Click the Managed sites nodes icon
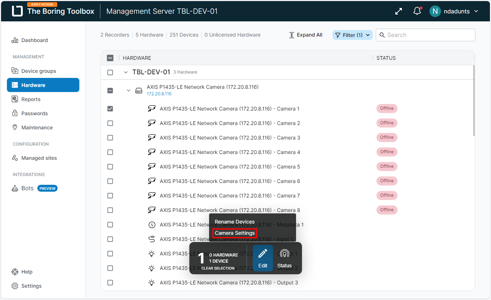 15,158
